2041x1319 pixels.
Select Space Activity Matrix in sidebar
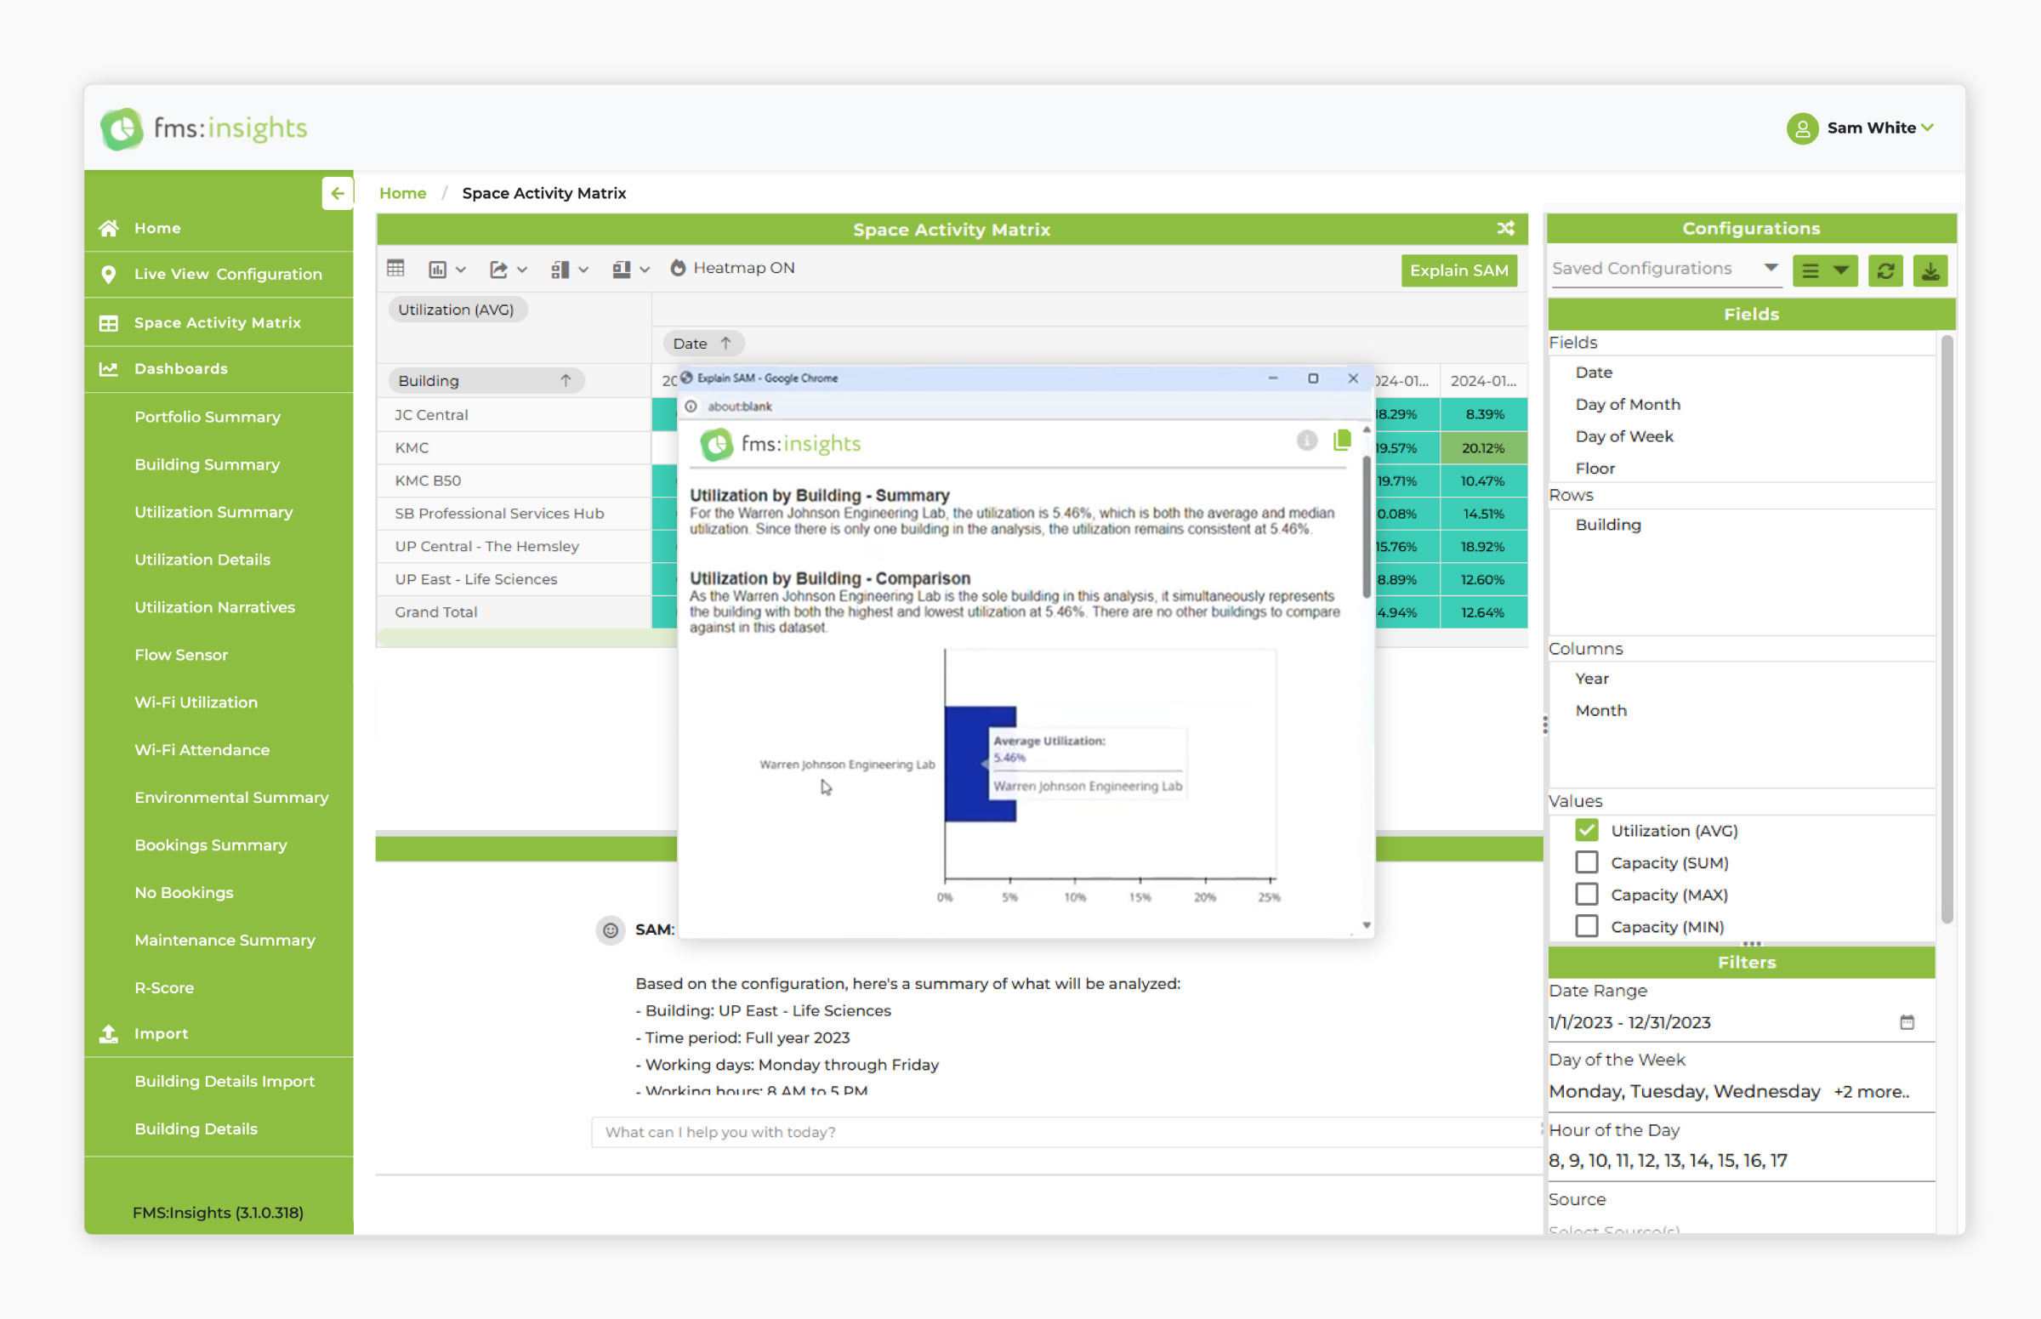pyautogui.click(x=219, y=323)
